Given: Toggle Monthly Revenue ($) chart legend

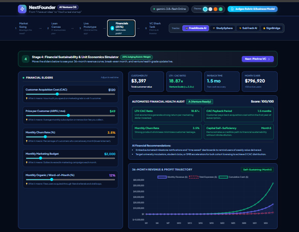Looking at the screenshot, I should pos(173,177).
